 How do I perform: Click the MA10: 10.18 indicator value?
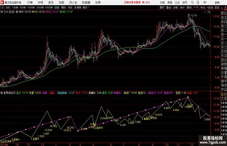(38, 12)
